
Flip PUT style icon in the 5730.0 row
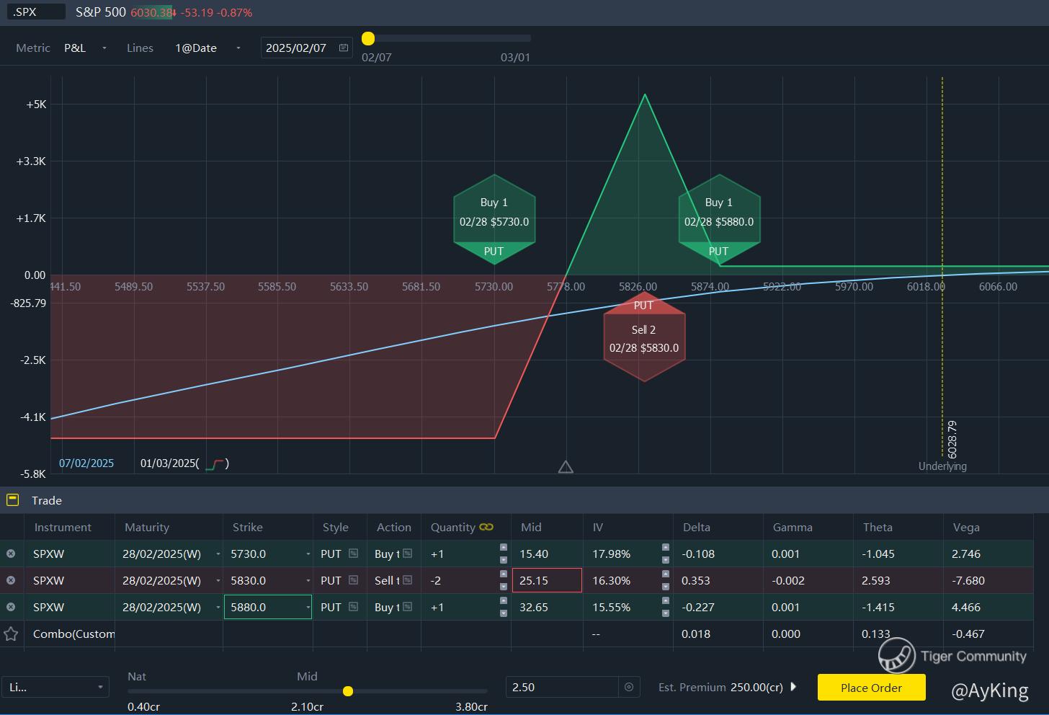(x=353, y=554)
